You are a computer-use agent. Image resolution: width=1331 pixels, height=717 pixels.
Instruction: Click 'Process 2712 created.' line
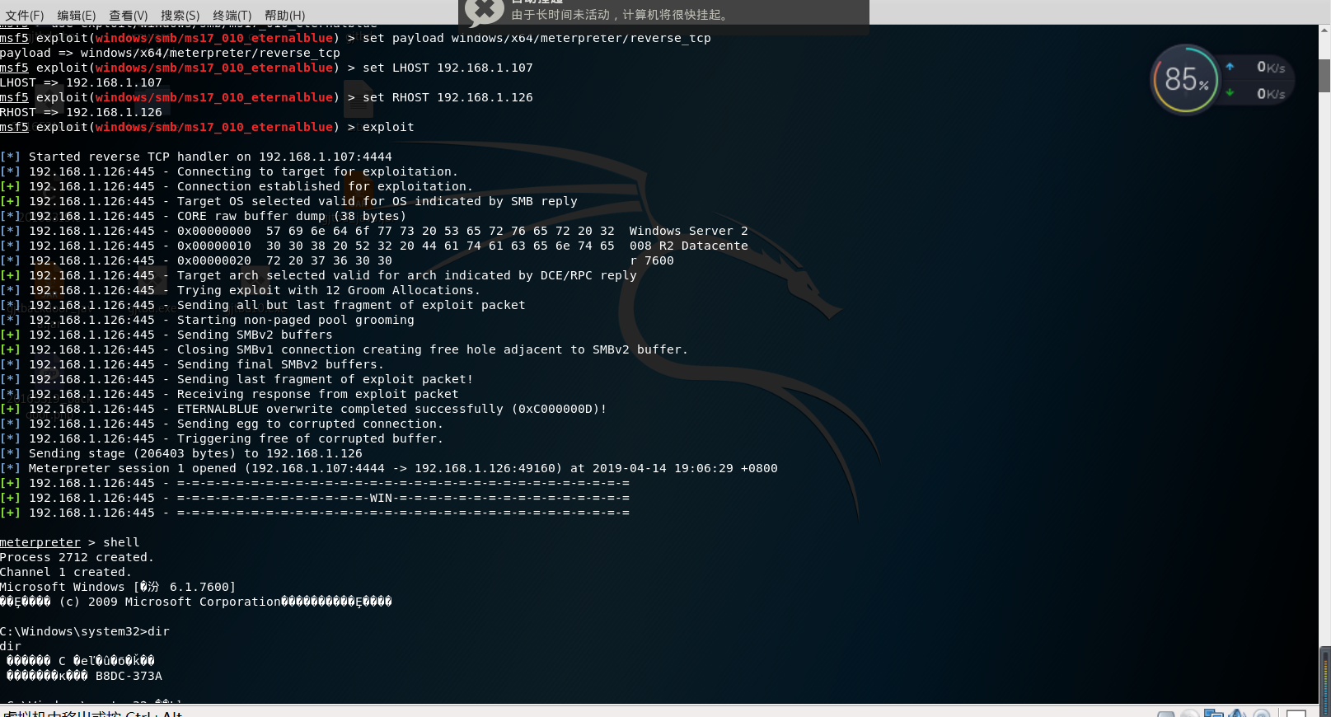(x=77, y=557)
